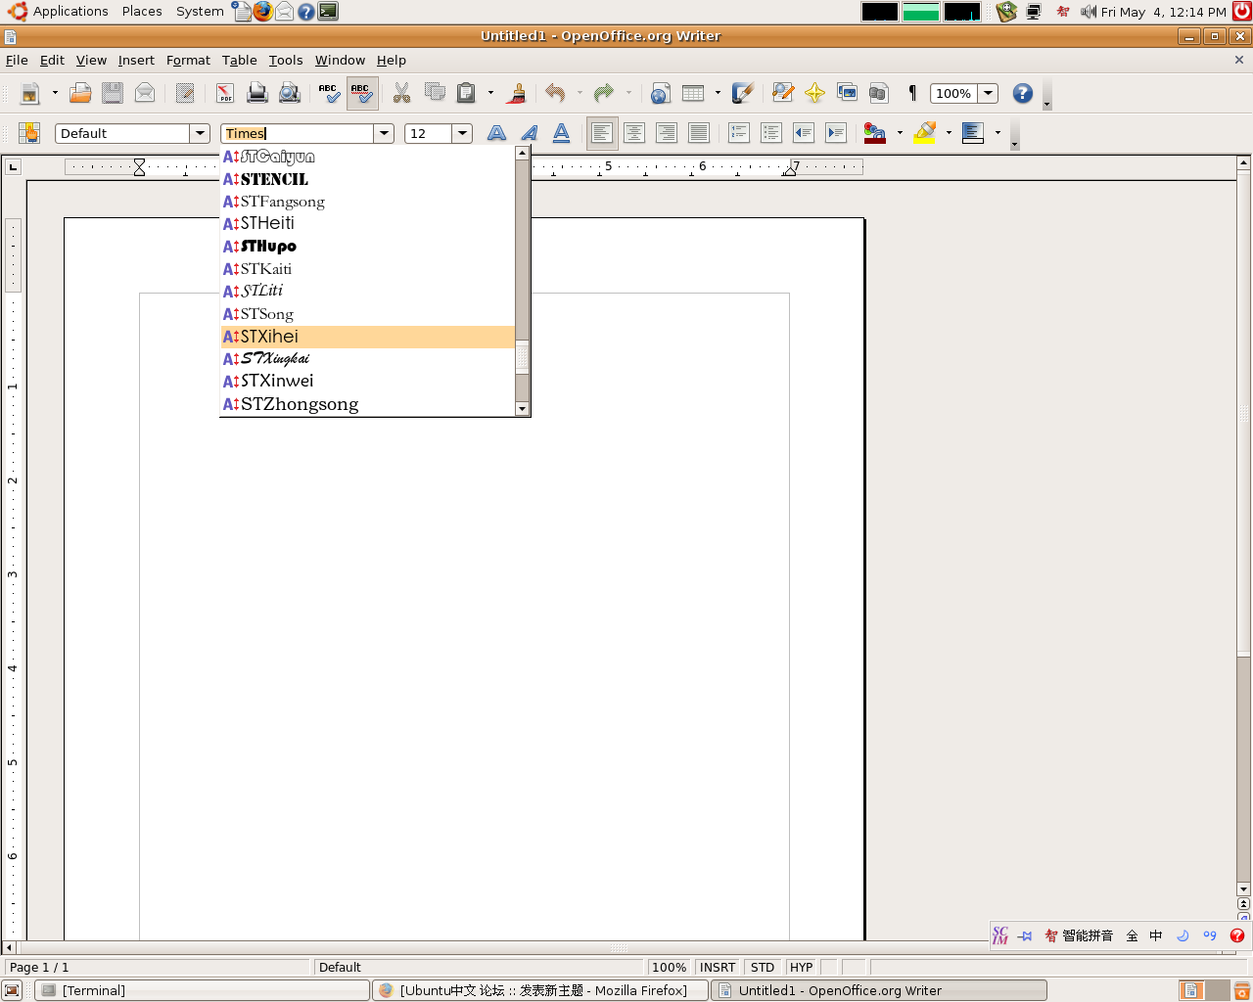
Task: Click the Font Name input field
Action: pos(298,133)
